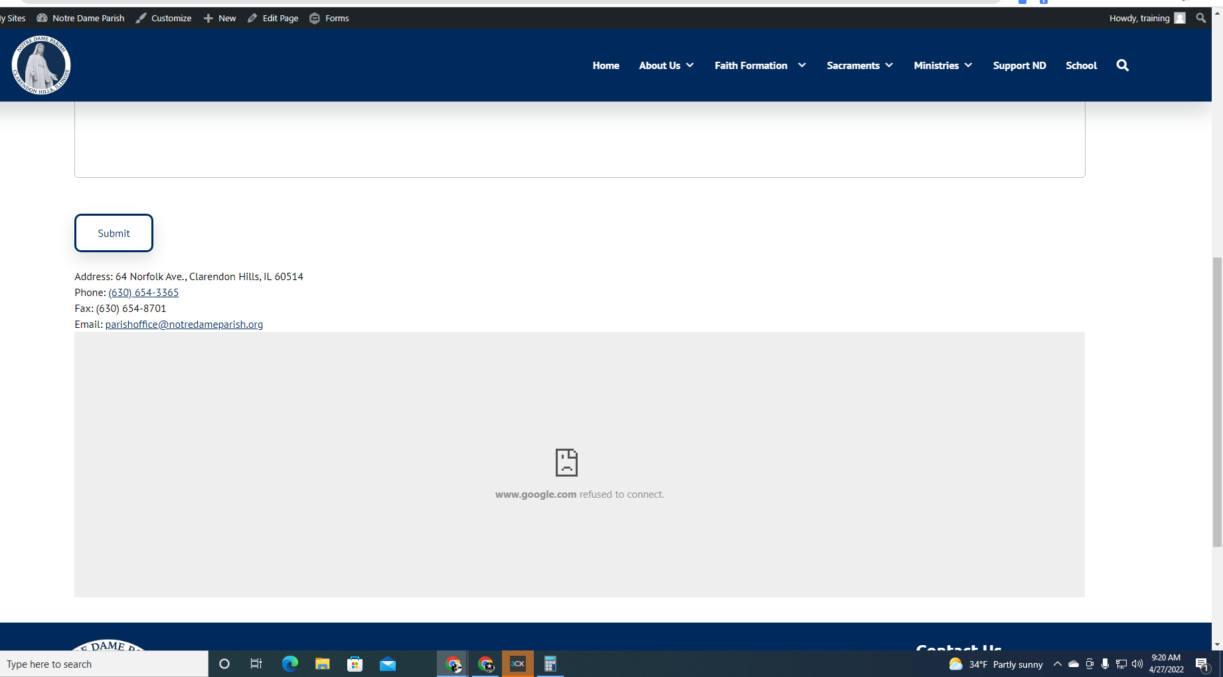Expand the Ministries menu
The height and width of the screenshot is (677, 1223).
[942, 65]
